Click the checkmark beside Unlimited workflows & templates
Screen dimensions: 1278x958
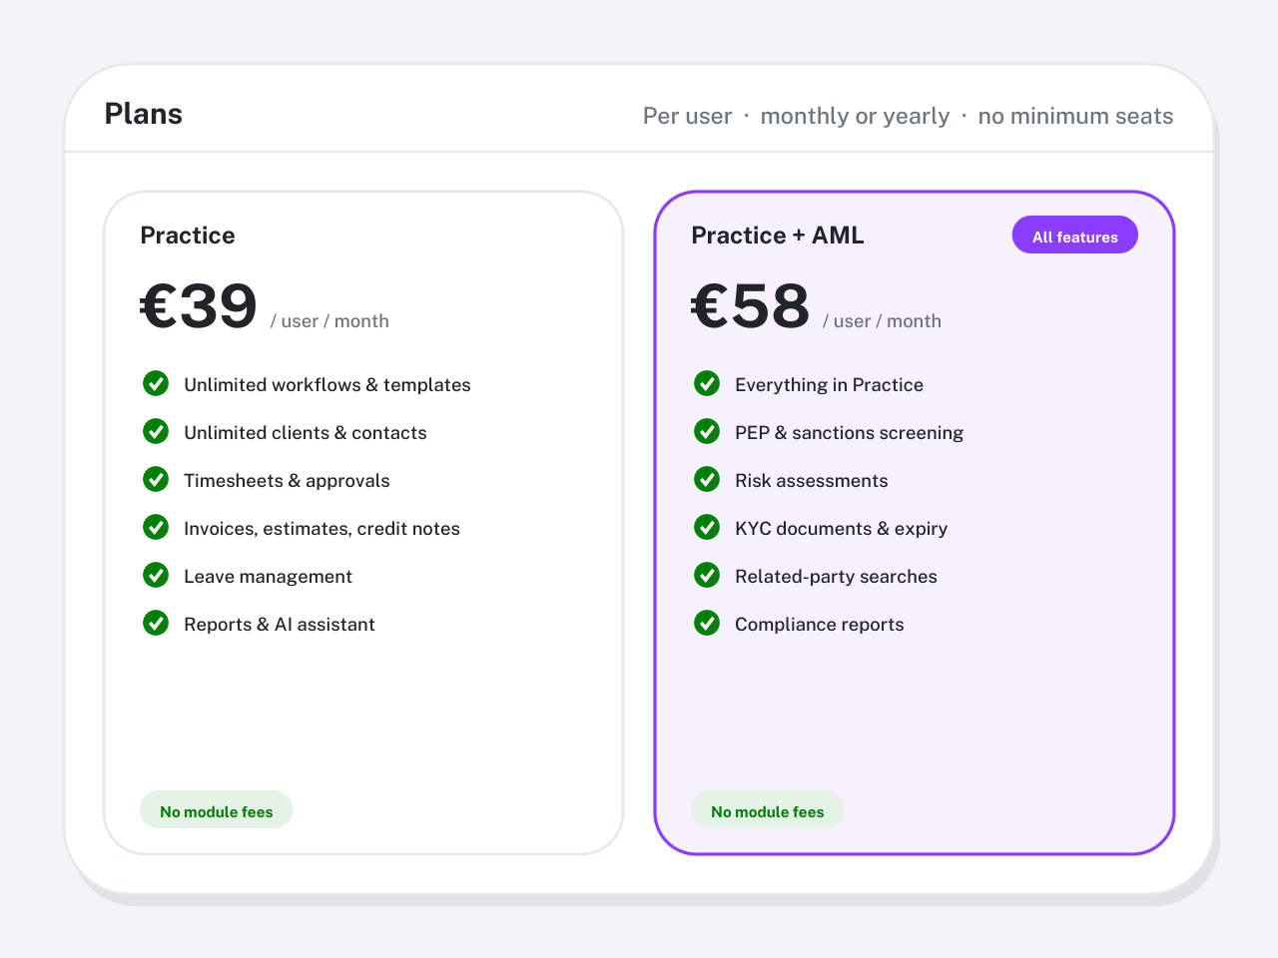(x=156, y=383)
